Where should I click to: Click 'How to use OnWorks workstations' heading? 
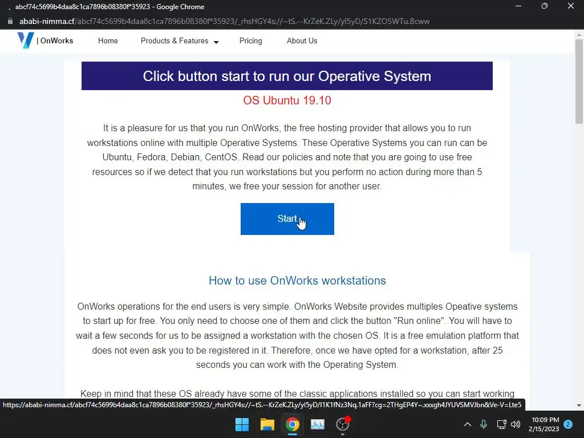tap(297, 281)
